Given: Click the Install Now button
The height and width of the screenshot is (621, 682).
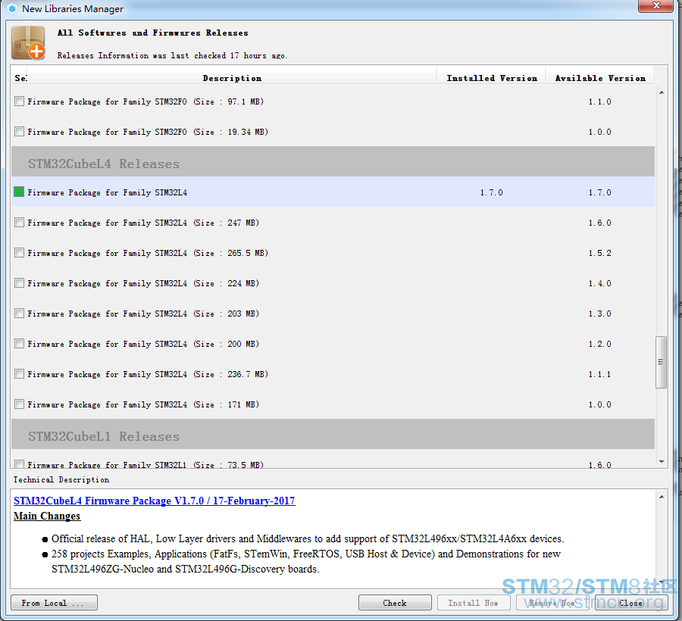Looking at the screenshot, I should click(x=473, y=603).
